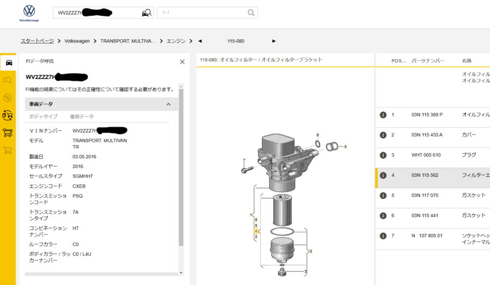Select part number 03N 115 389 P
This screenshot has width=490, height=285.
(x=427, y=115)
